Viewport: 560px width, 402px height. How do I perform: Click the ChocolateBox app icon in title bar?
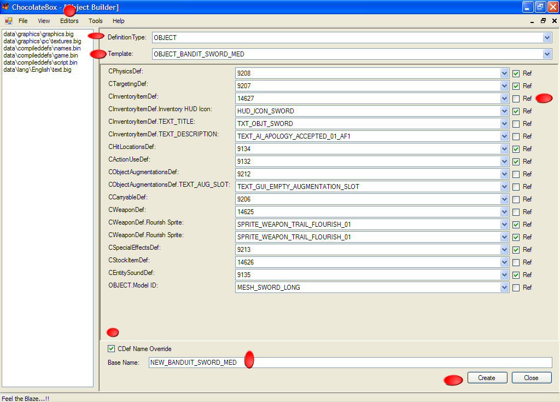5,7
